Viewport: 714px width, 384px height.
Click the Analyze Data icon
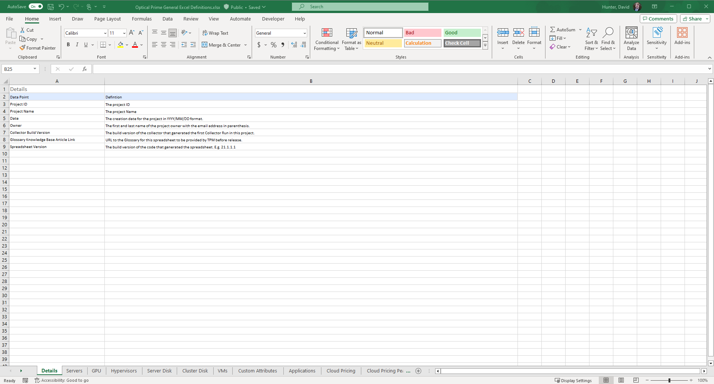click(631, 38)
